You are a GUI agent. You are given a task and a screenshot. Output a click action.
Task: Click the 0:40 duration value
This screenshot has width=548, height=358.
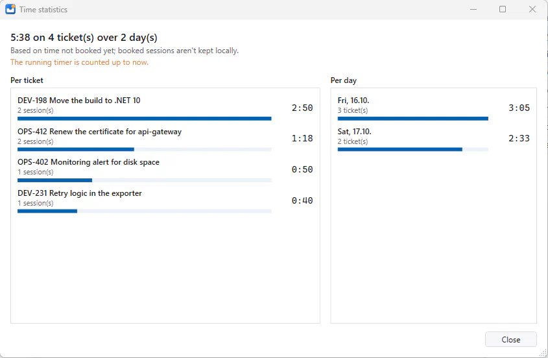coord(302,200)
